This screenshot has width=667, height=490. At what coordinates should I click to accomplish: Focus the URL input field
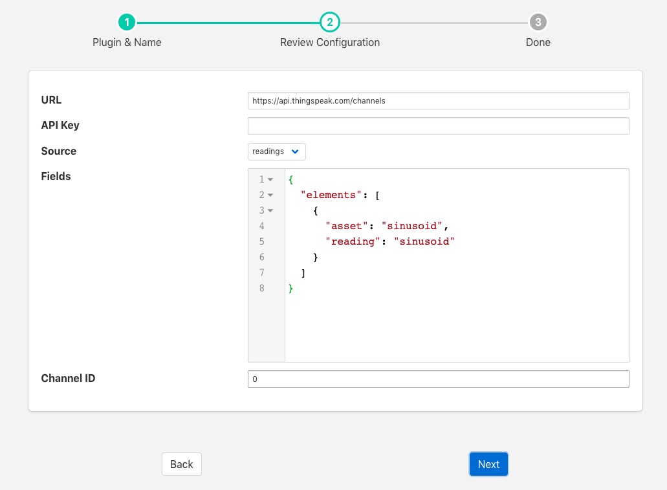point(438,100)
